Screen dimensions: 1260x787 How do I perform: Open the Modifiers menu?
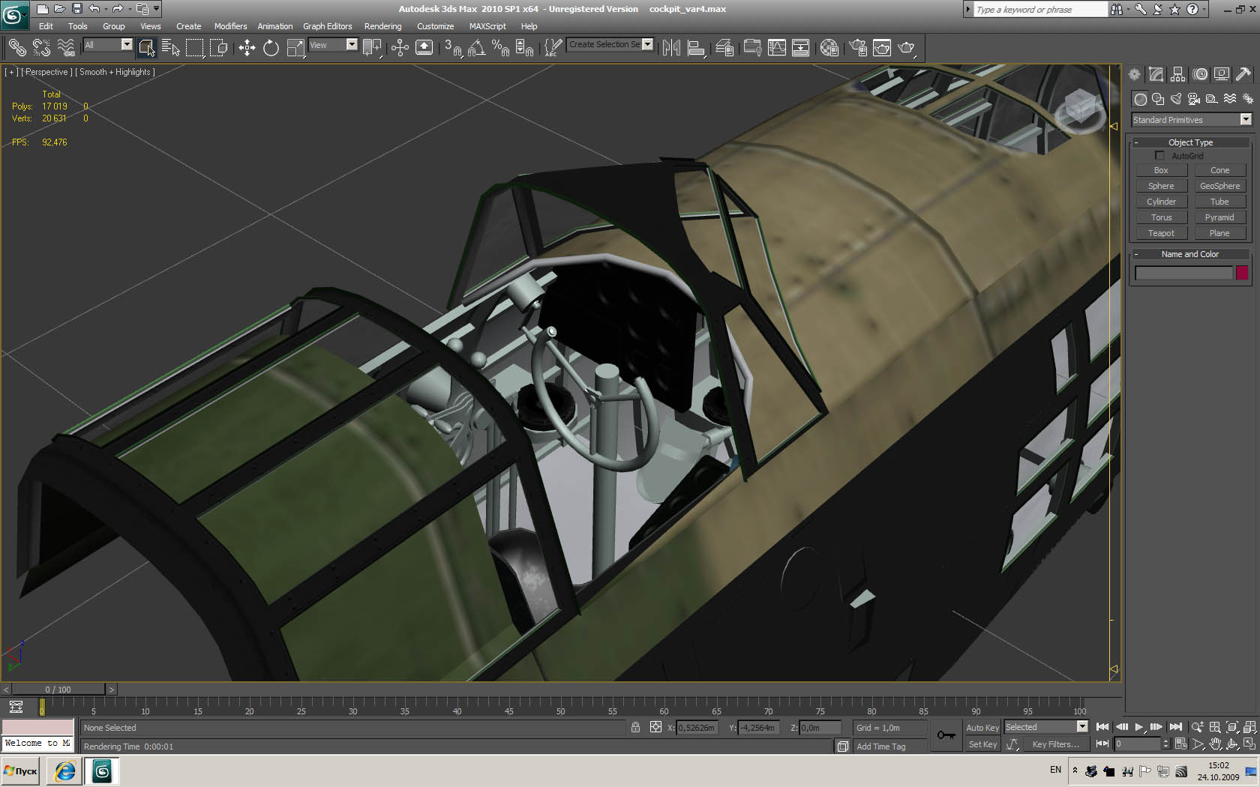230,26
